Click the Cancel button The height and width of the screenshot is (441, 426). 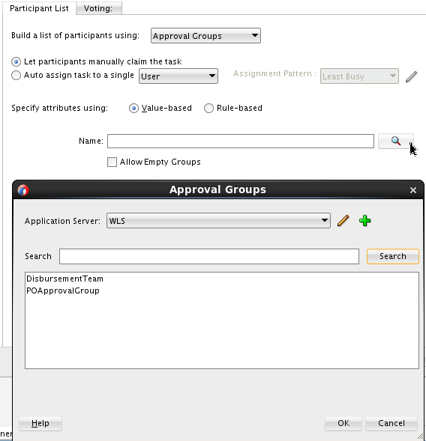tap(391, 423)
